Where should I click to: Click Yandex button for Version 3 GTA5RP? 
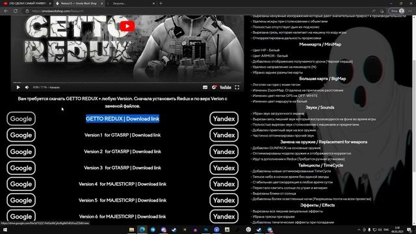pos(224,168)
